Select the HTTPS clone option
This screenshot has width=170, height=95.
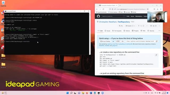coord(118,41)
